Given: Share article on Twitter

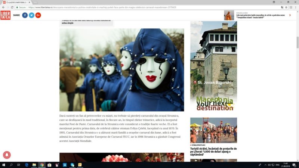Looking at the screenshot, I should (31, 15).
